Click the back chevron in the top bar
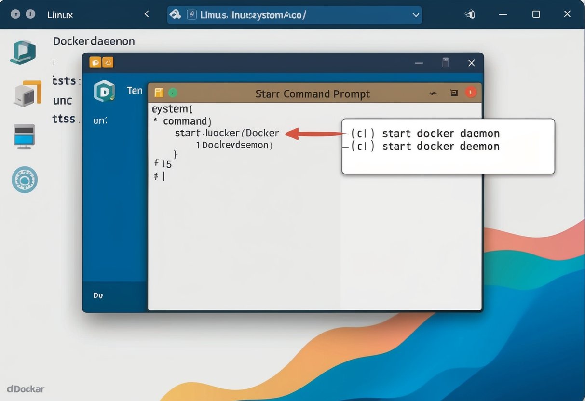 [x=146, y=14]
